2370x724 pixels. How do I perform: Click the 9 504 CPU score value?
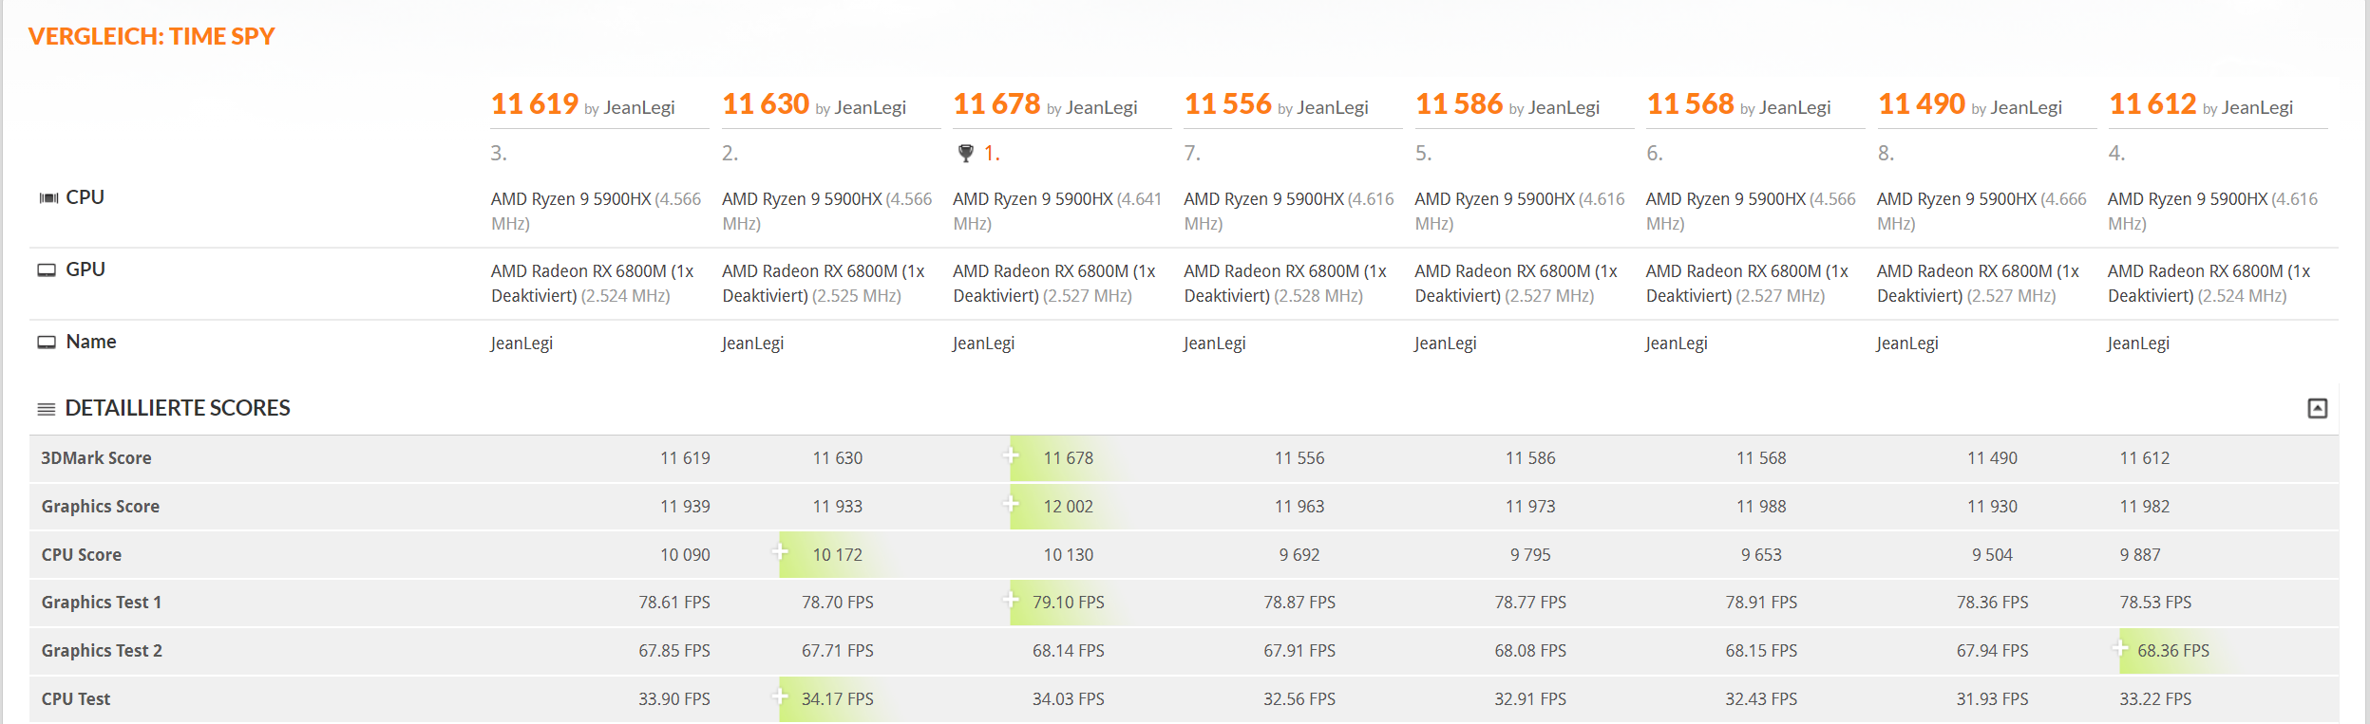[x=1992, y=555]
